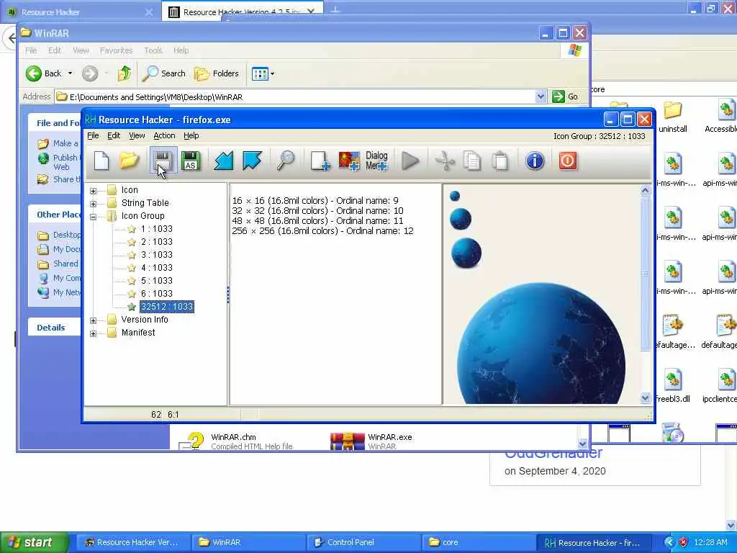Select the Version Info folder label
This screenshot has height=553, width=737.
[x=144, y=319]
